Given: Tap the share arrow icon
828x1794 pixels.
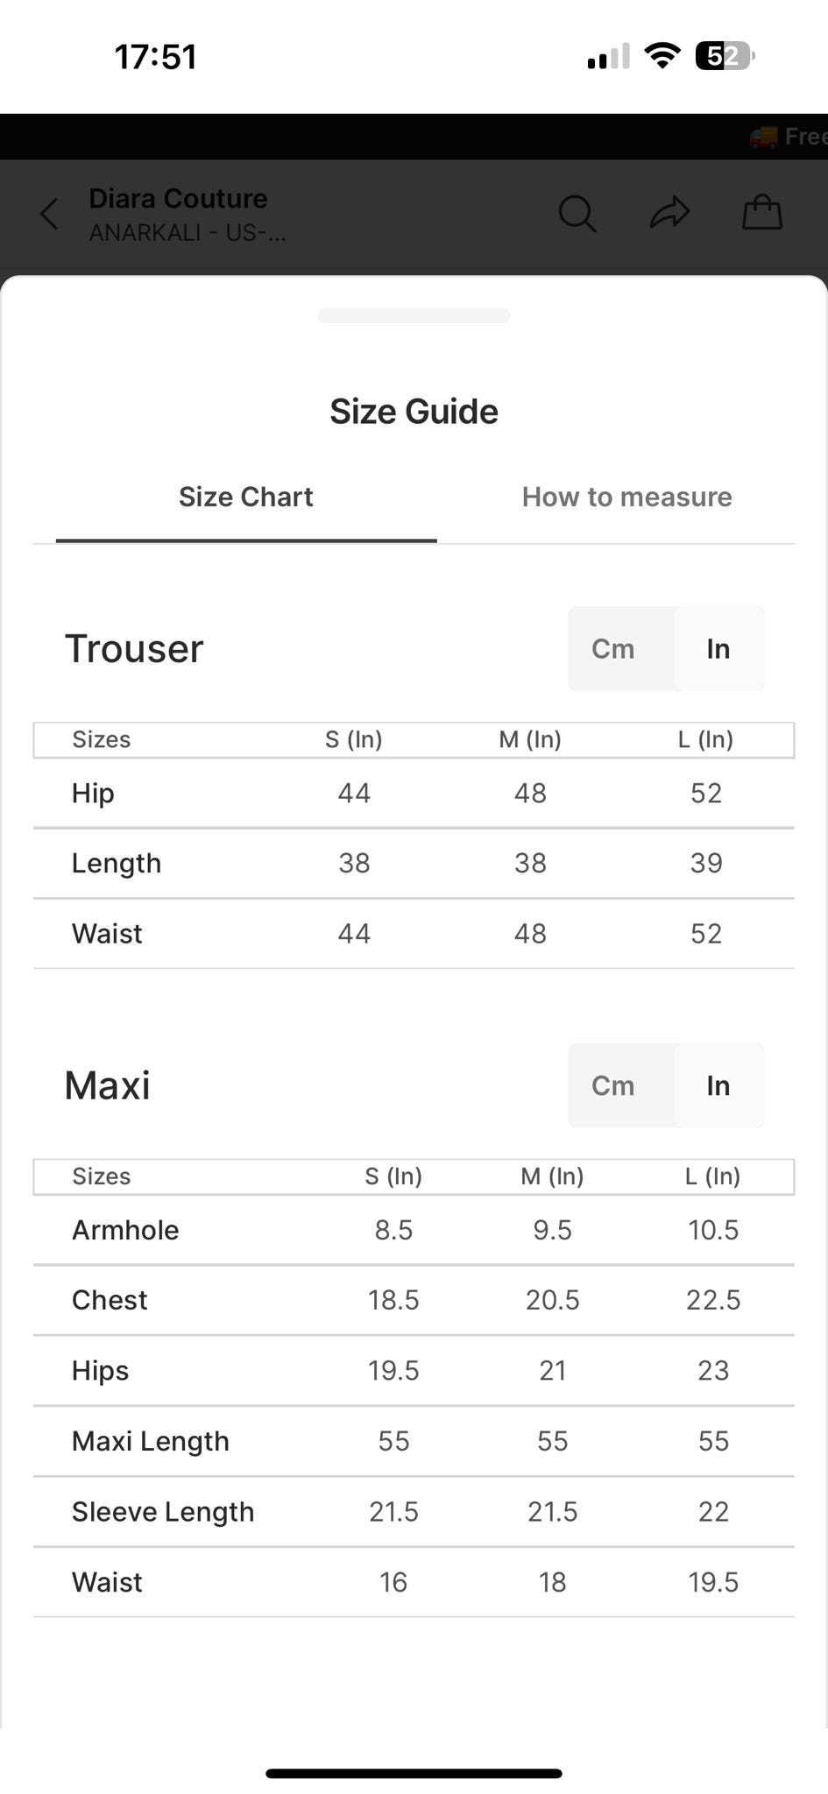Looking at the screenshot, I should (669, 213).
